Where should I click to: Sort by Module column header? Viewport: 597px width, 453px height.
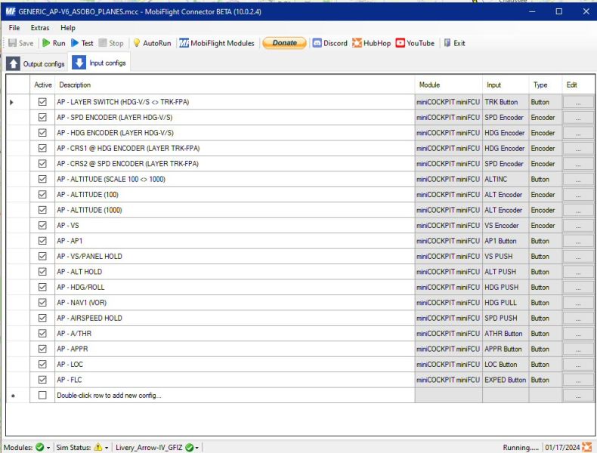pos(449,85)
